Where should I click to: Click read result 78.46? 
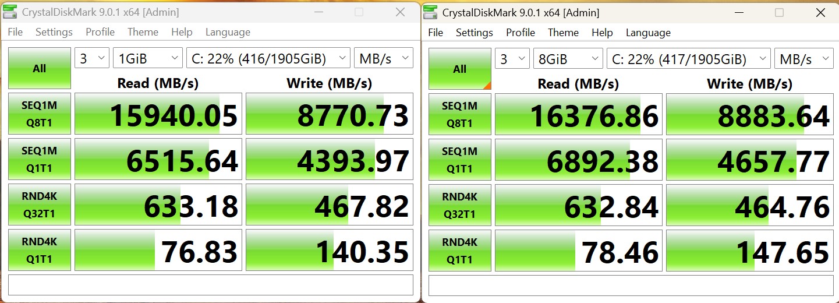[579, 251]
